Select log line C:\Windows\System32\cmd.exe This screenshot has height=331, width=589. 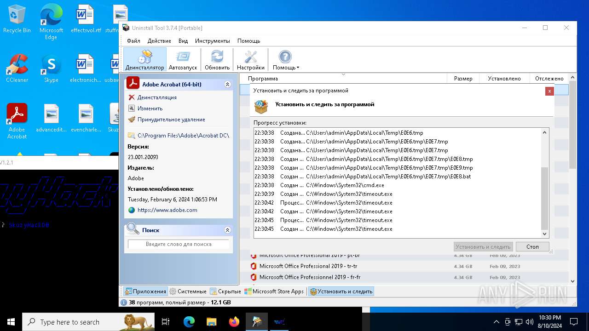tap(398, 185)
